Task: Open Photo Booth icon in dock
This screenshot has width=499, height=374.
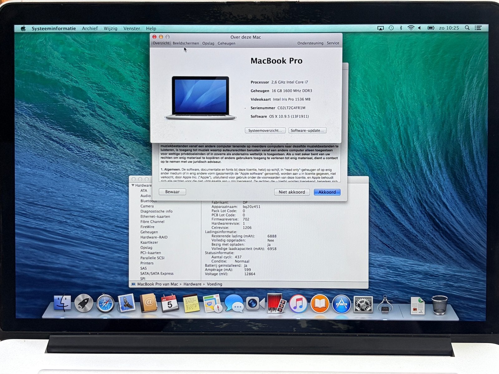Action: pyautogui.click(x=277, y=303)
